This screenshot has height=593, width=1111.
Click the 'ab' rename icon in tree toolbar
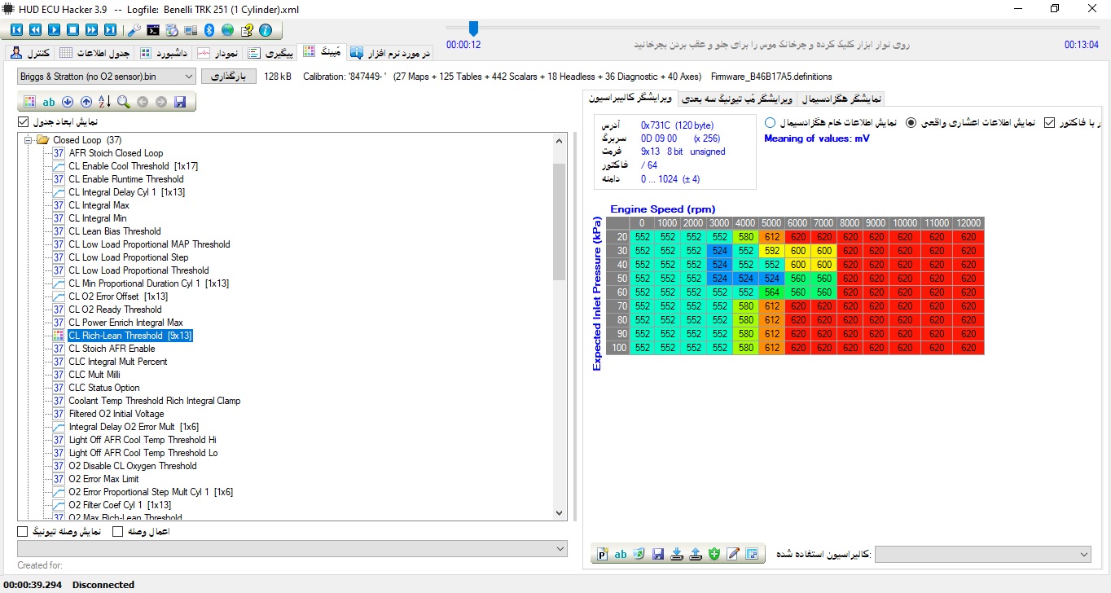48,102
